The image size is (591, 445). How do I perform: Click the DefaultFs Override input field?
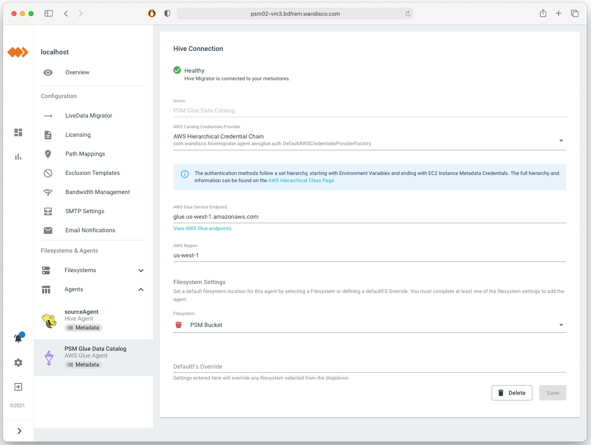[x=370, y=366]
